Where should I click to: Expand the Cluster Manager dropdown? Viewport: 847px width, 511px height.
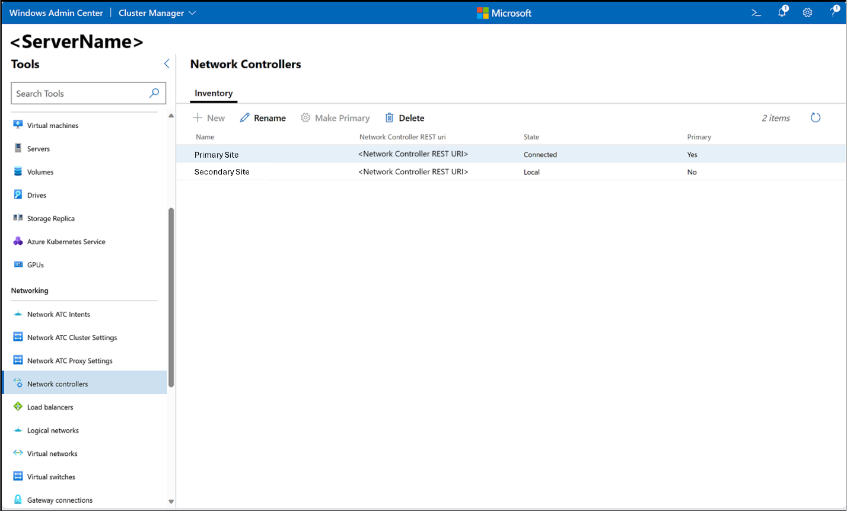coord(157,12)
